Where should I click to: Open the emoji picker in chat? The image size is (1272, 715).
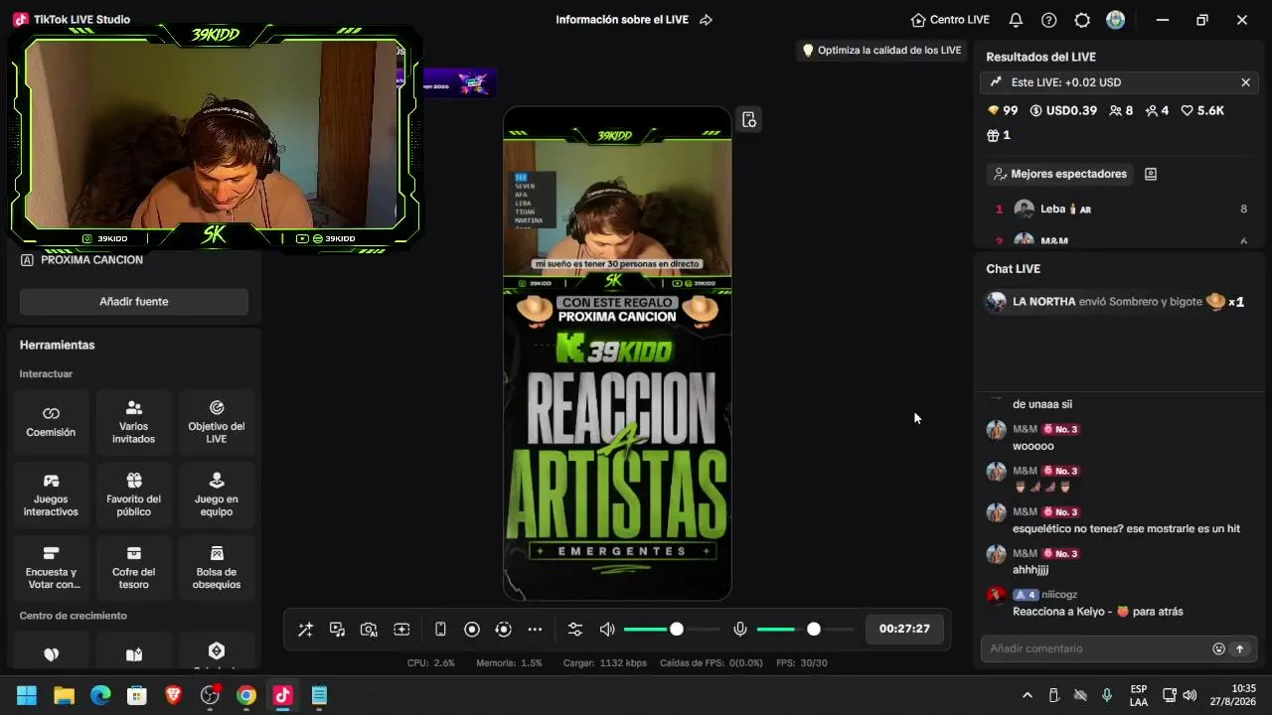pos(1219,648)
